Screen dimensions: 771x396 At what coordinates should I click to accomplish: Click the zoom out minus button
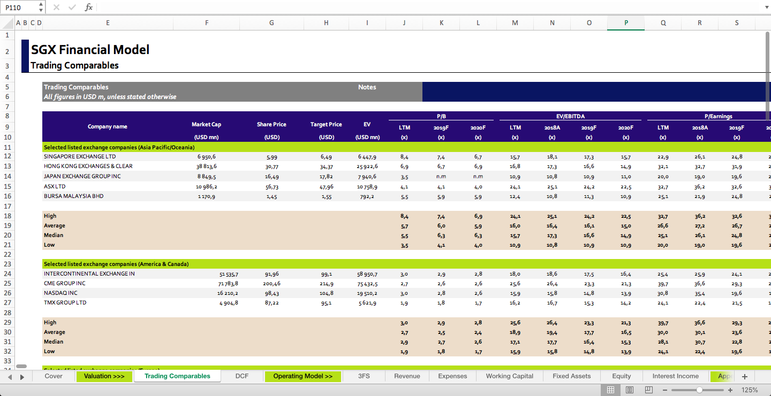[x=665, y=390]
